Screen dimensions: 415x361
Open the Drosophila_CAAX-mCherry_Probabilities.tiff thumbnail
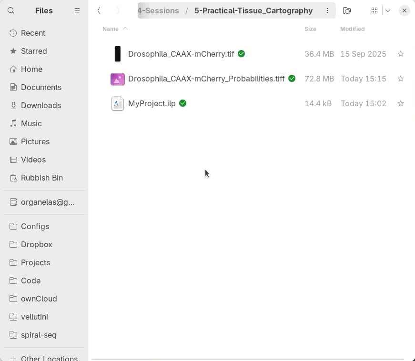point(118,79)
